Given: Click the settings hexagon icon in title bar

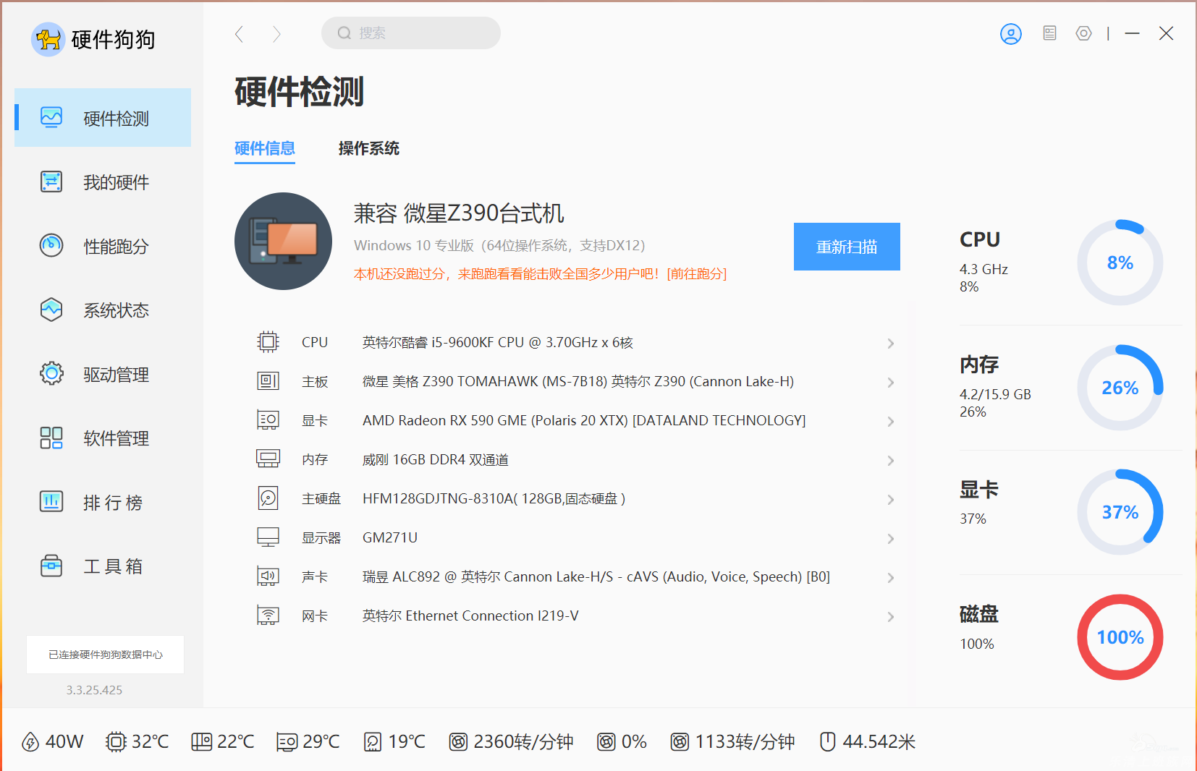Looking at the screenshot, I should pos(1083,33).
